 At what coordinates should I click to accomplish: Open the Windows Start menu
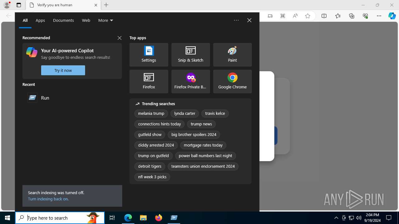point(7,218)
